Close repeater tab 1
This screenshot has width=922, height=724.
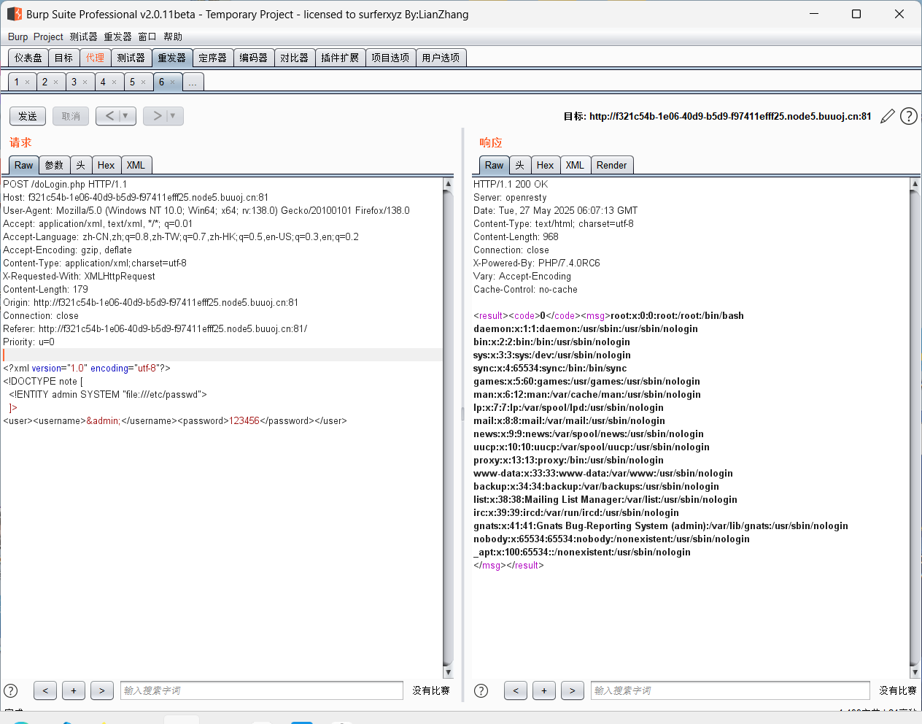[28, 82]
